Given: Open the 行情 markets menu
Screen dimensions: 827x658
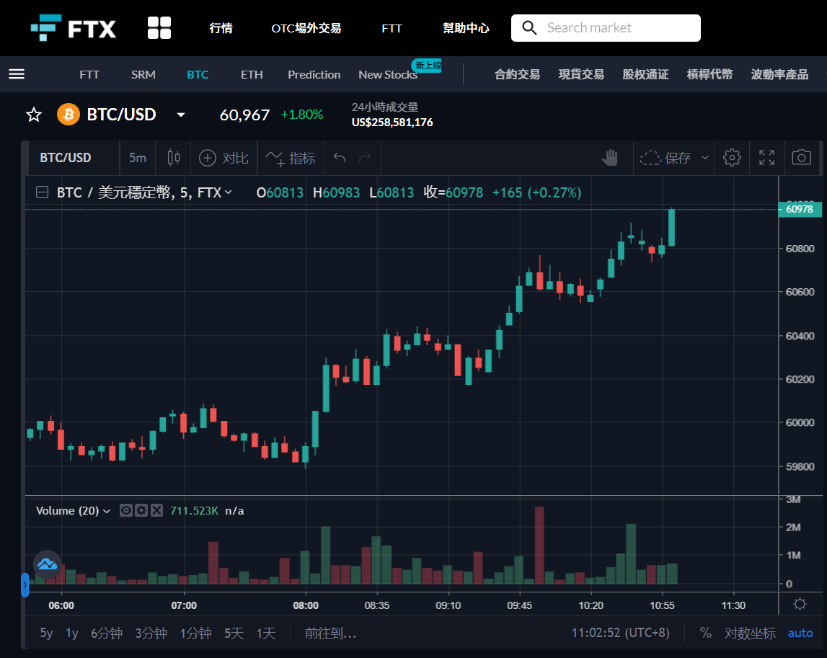Looking at the screenshot, I should pos(221,28).
